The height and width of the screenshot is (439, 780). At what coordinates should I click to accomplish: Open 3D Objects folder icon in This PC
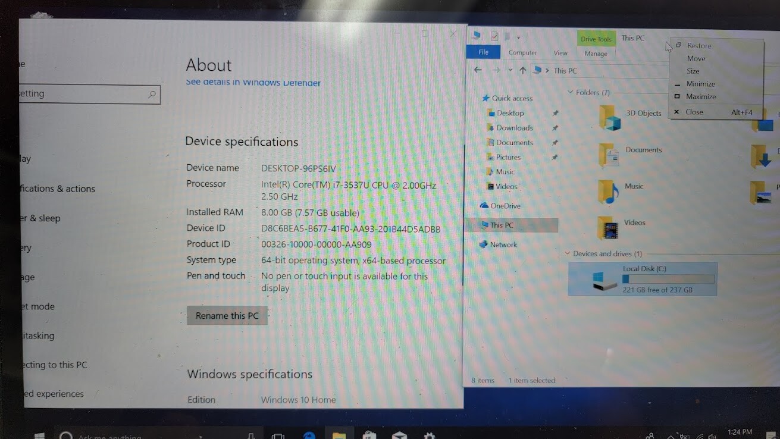coord(610,118)
